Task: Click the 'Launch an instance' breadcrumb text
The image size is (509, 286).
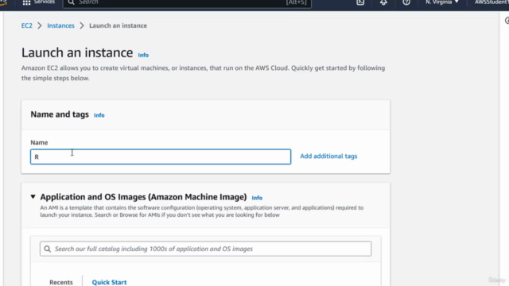Action: click(x=119, y=25)
